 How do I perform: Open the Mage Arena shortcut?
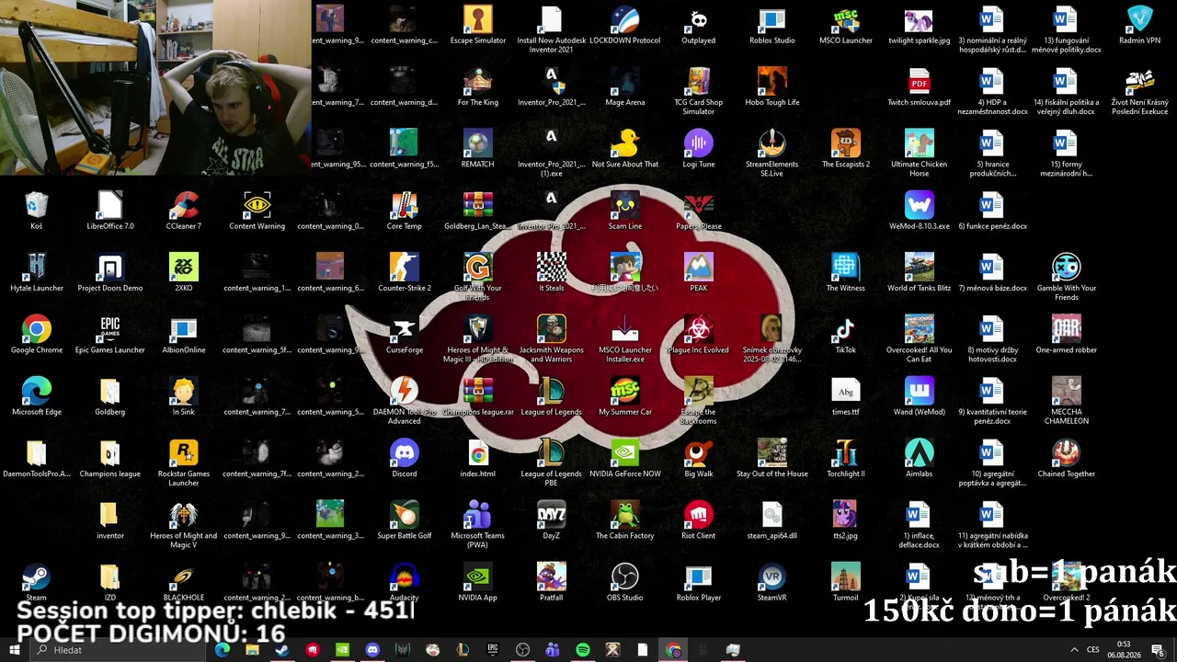(624, 81)
